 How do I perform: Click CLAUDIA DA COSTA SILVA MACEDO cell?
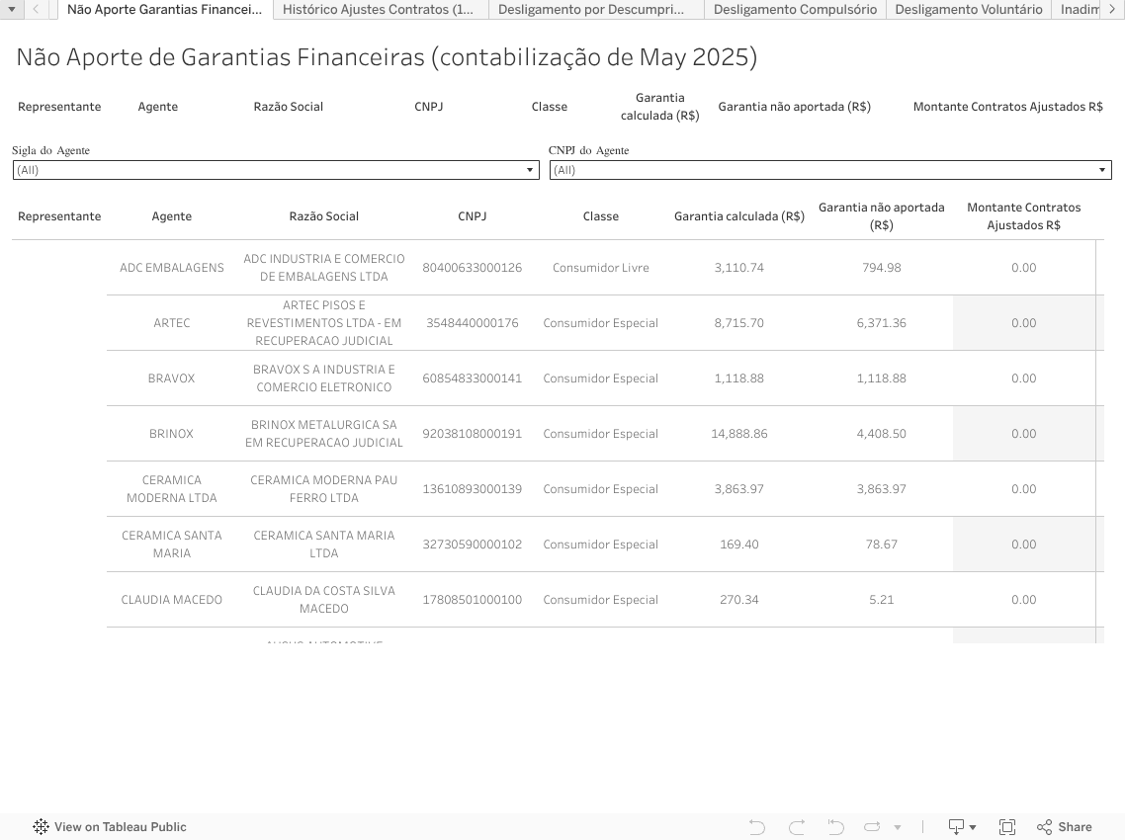(x=323, y=600)
